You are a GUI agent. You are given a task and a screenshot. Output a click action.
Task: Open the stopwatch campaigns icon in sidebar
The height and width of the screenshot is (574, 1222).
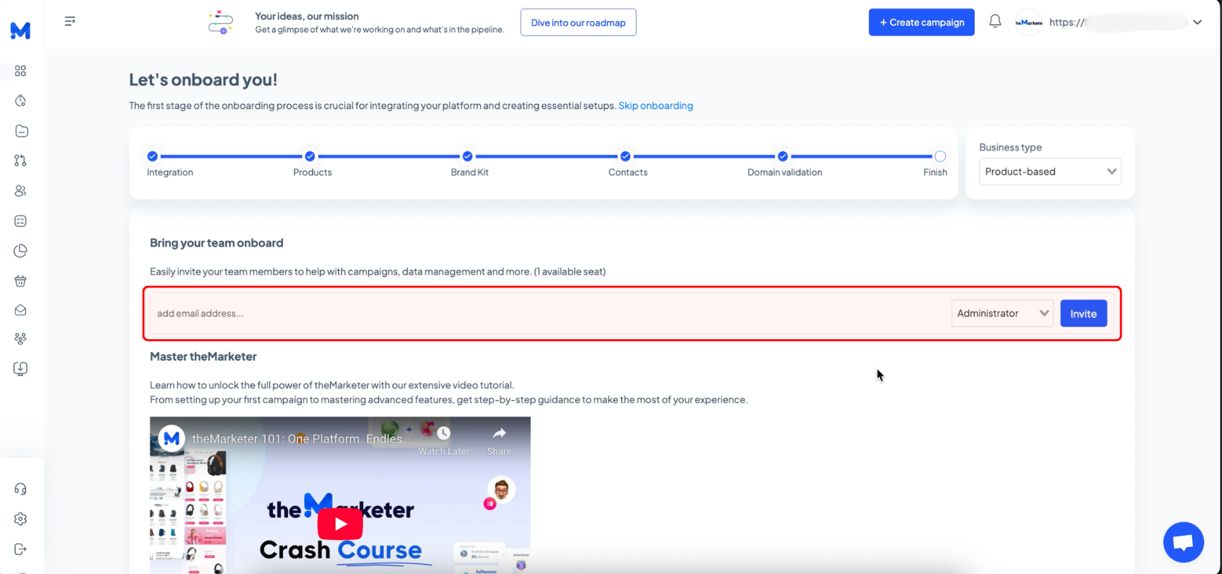[20, 100]
